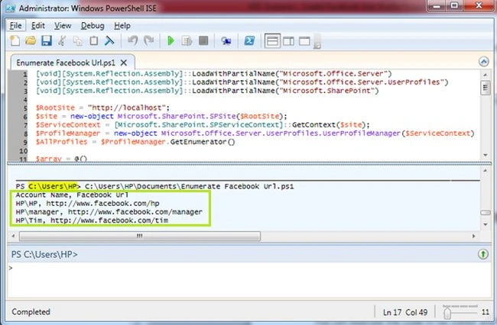Click the 'PS C:\Users\HP>' command pane label
This screenshot has width=497, height=325.
pyautogui.click(x=44, y=254)
